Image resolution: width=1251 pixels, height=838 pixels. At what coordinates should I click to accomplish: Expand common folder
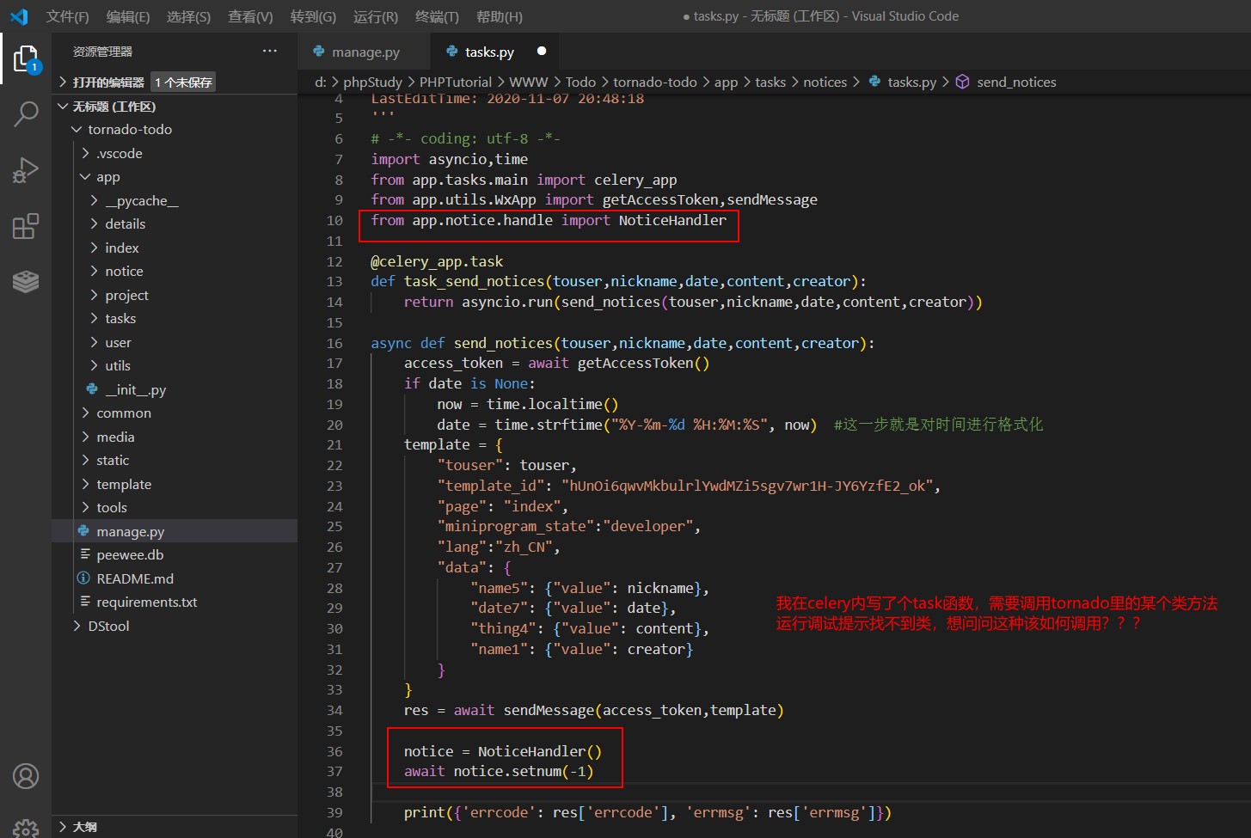click(x=124, y=413)
